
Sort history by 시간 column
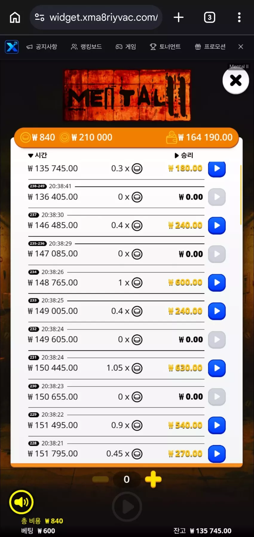37,155
